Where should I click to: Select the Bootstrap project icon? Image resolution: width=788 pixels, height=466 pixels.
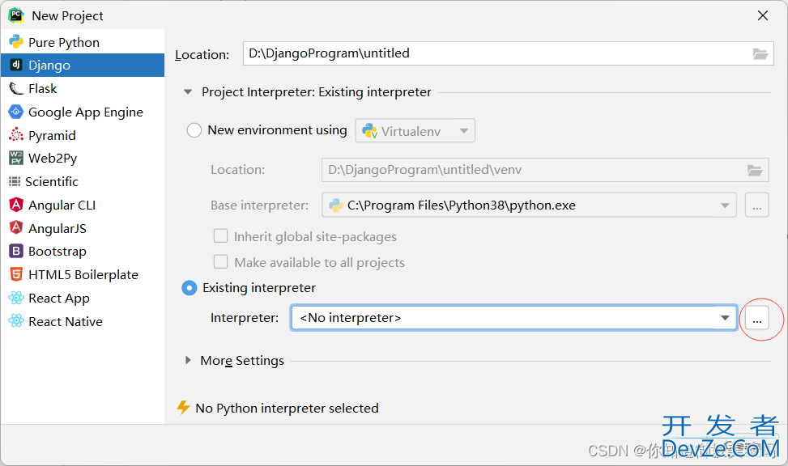[x=16, y=251]
